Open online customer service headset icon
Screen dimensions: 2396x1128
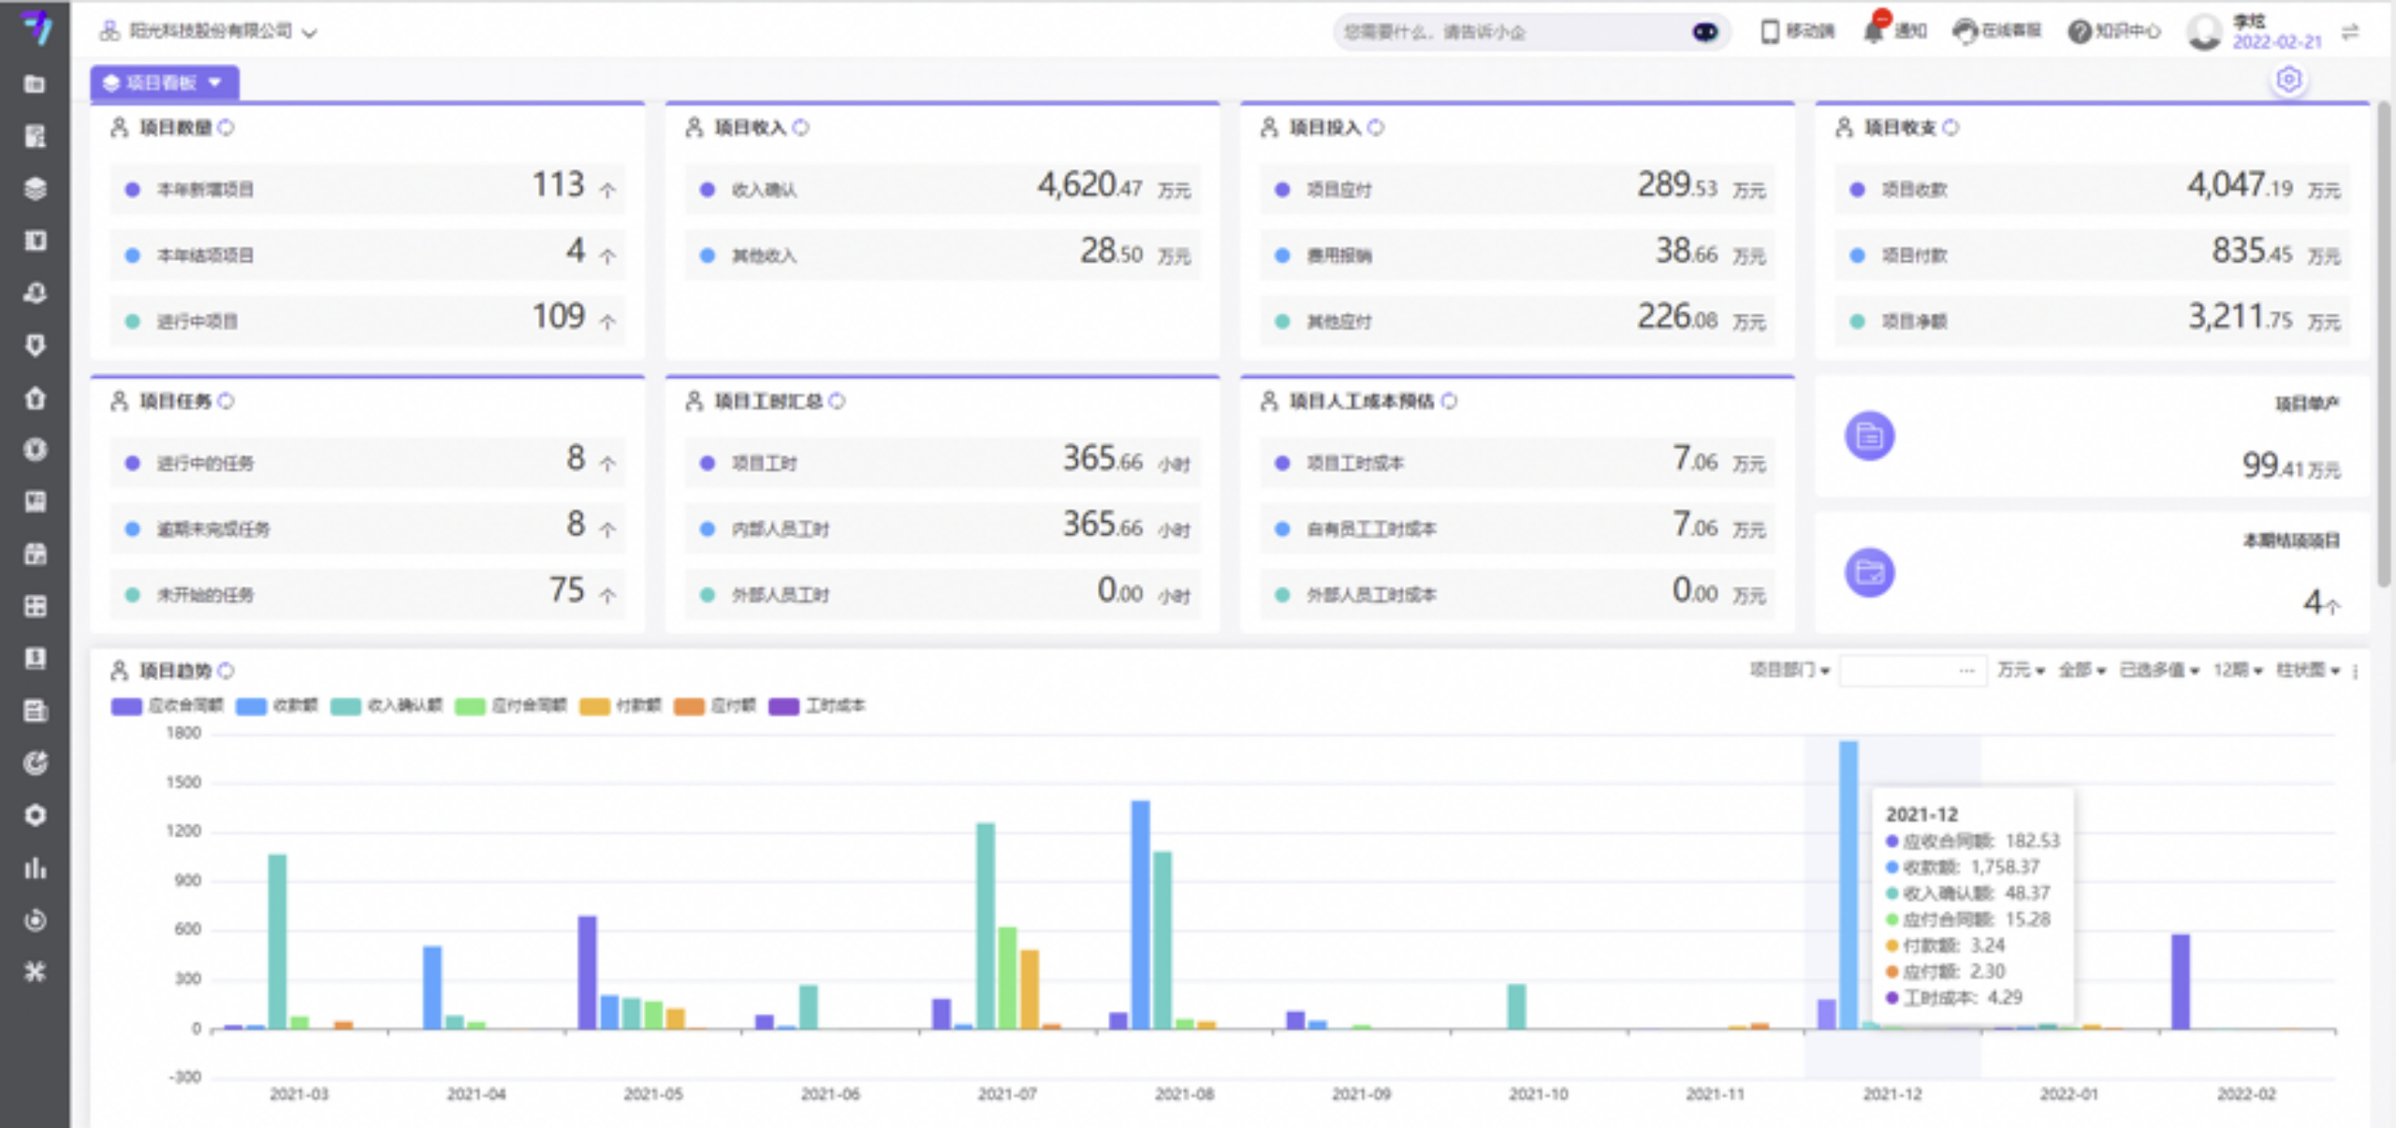pyautogui.click(x=1964, y=32)
